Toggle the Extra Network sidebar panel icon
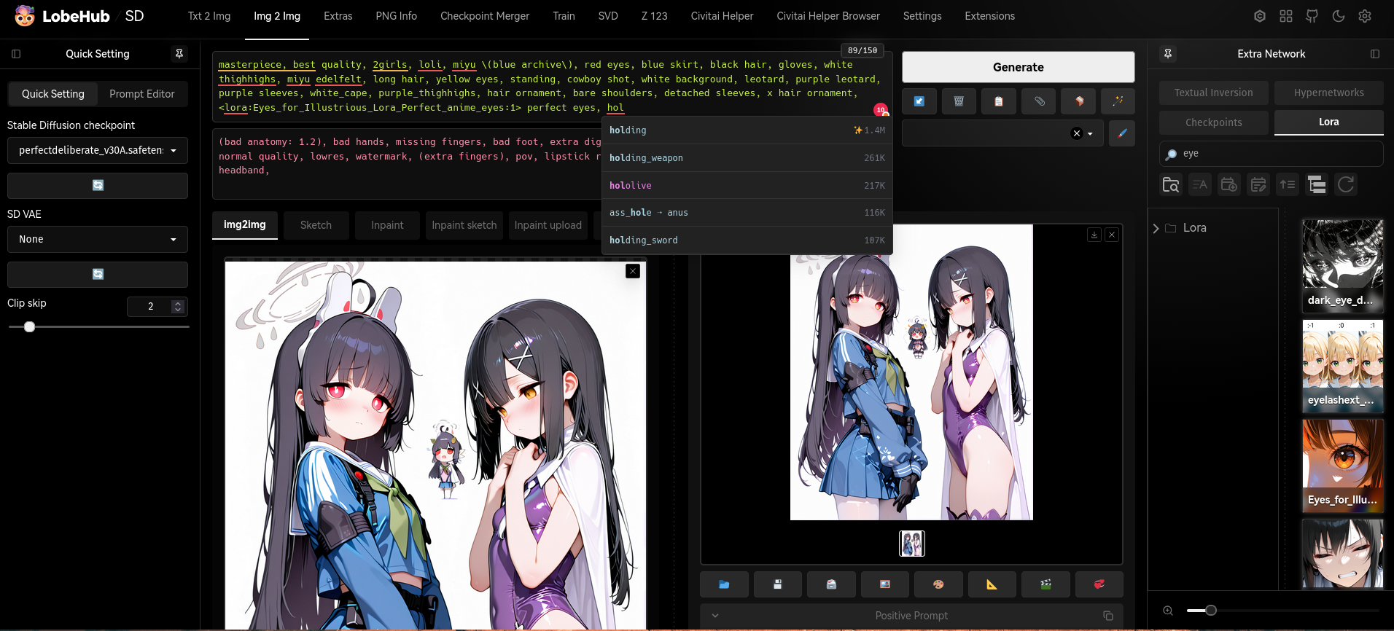This screenshot has height=631, width=1394. (x=1374, y=54)
